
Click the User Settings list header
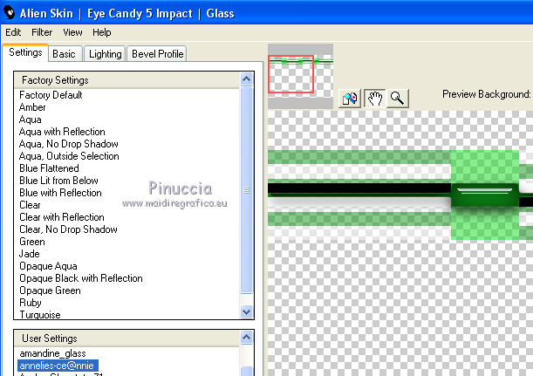point(127,338)
